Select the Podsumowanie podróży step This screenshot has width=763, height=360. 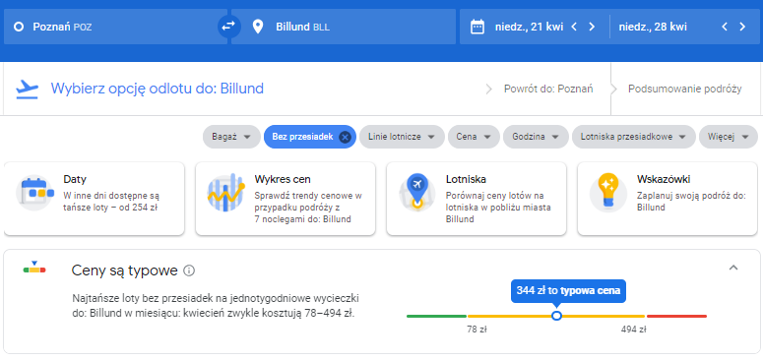(x=684, y=89)
